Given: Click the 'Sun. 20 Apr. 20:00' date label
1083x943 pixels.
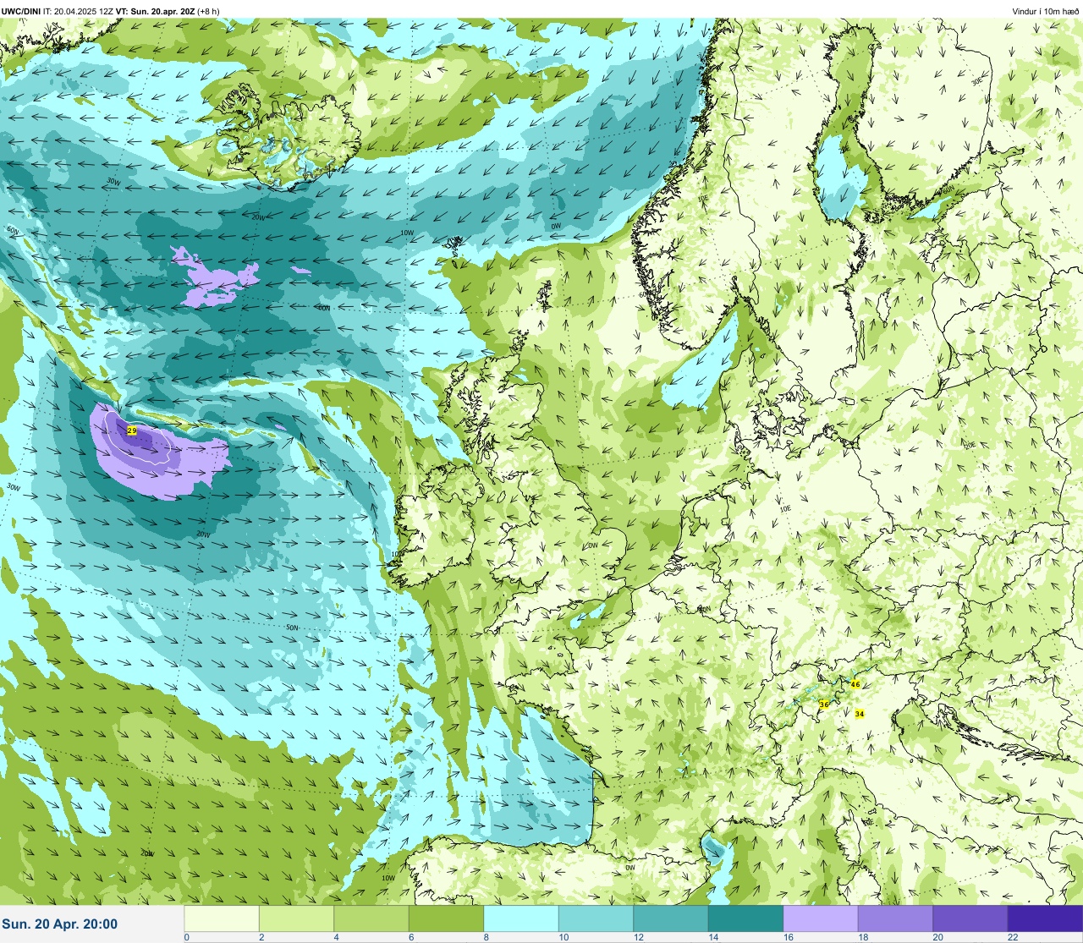Looking at the screenshot, I should point(60,924).
